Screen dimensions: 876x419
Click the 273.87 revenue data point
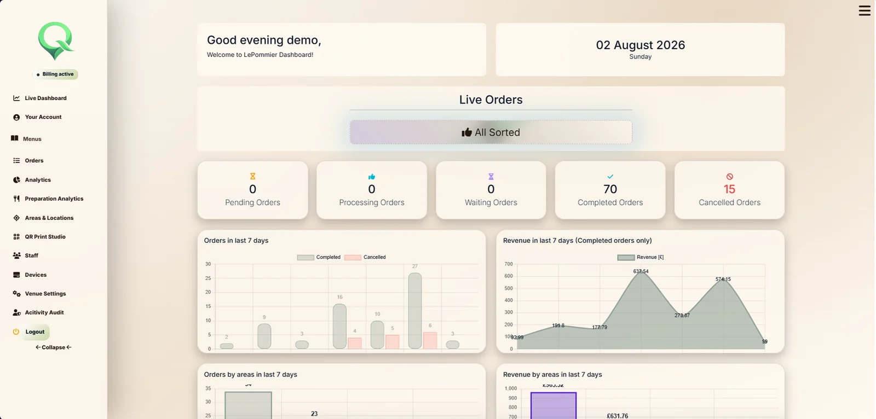682,315
